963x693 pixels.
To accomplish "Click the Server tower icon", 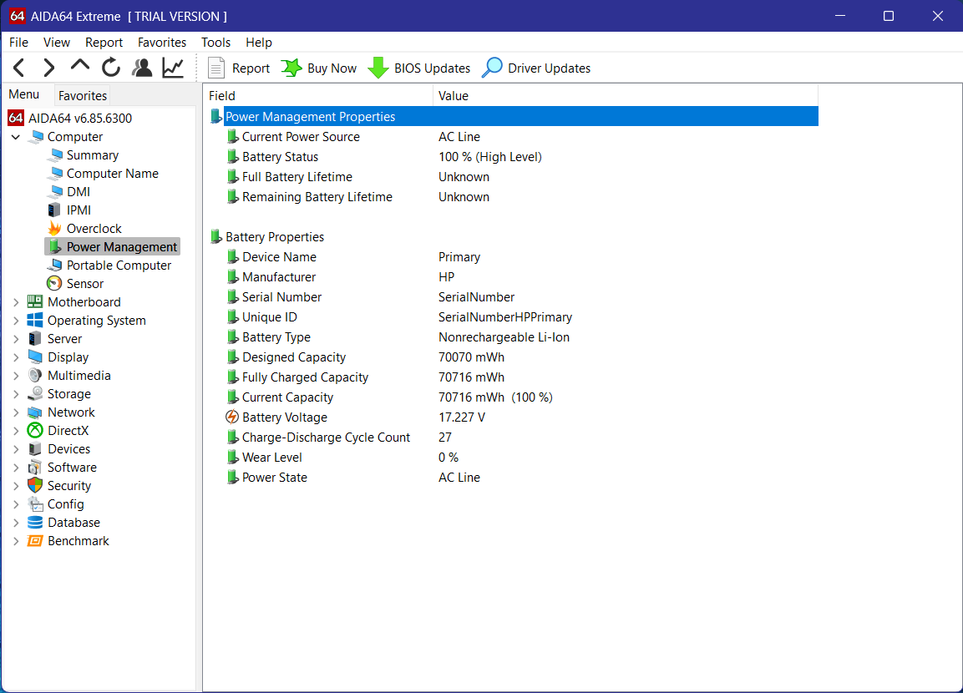I will (x=35, y=339).
